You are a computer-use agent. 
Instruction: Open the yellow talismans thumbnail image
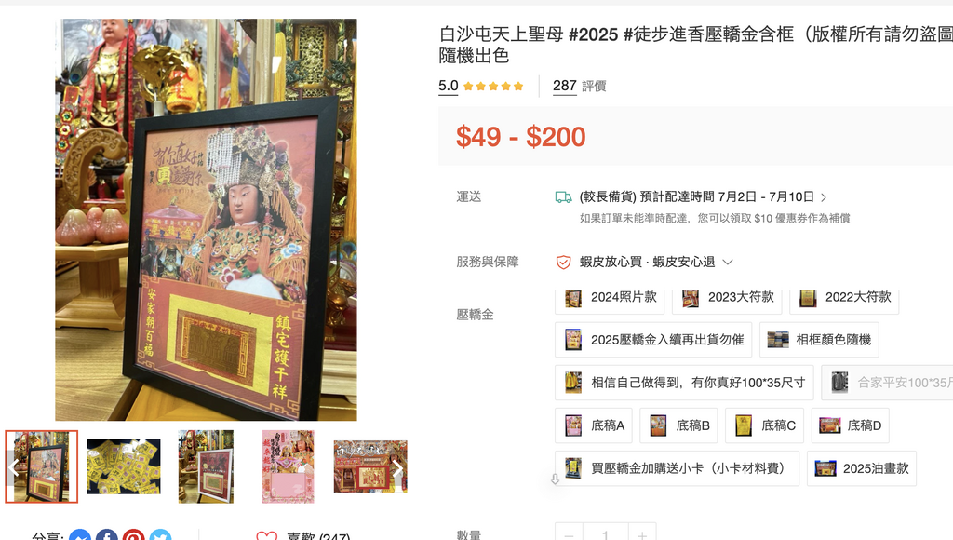124,467
